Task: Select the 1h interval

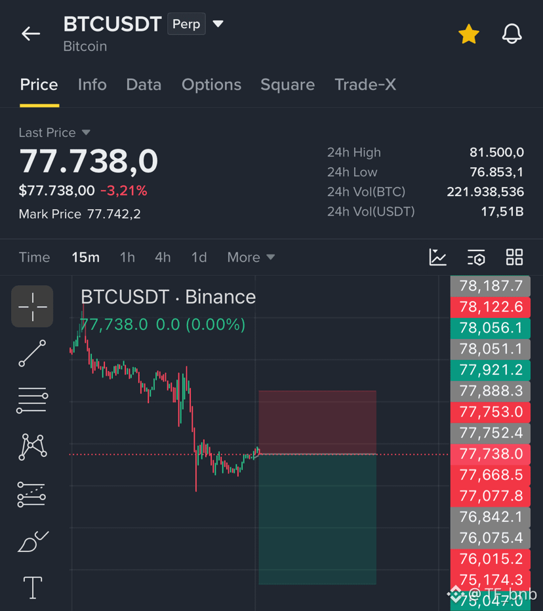Action: coord(127,257)
